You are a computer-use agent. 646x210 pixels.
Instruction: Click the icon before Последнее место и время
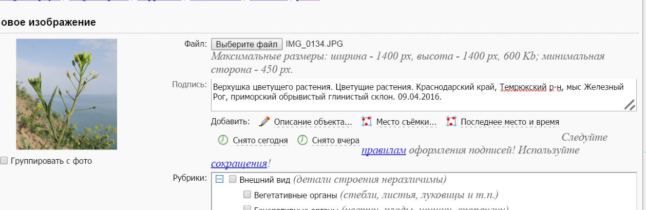point(451,122)
